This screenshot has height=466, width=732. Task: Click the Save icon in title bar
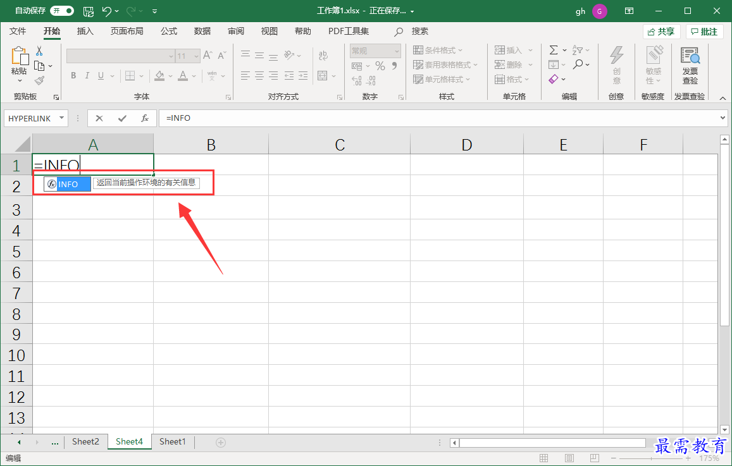pyautogui.click(x=88, y=11)
